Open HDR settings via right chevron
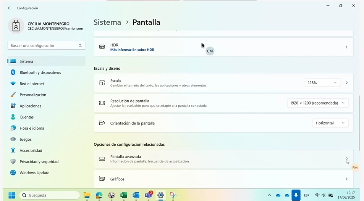Viewport: 364px width, 201px height. pos(346,47)
